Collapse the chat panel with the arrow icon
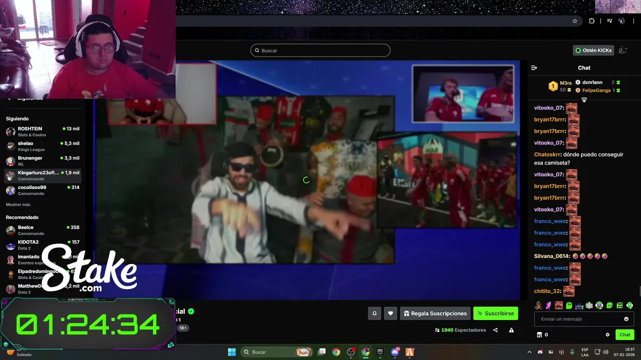 534,67
